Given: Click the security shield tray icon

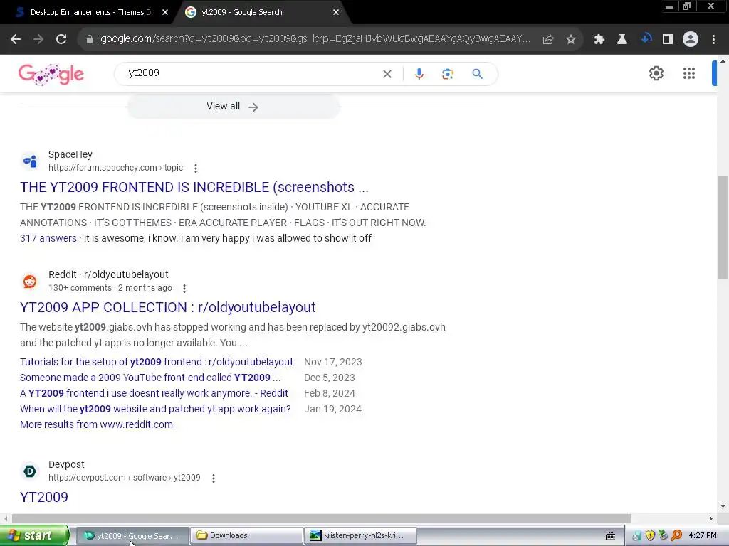Looking at the screenshot, I should tap(650, 536).
